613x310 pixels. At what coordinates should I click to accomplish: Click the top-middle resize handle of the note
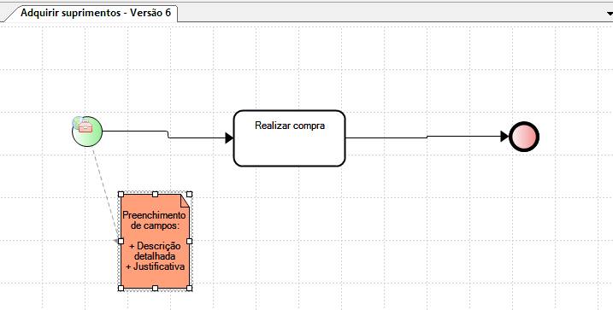click(156, 194)
